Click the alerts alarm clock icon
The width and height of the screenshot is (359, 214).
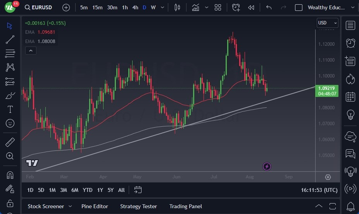[x=350, y=43]
